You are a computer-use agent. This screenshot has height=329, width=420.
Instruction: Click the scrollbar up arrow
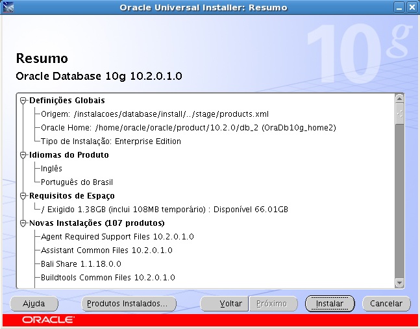pyautogui.click(x=399, y=99)
